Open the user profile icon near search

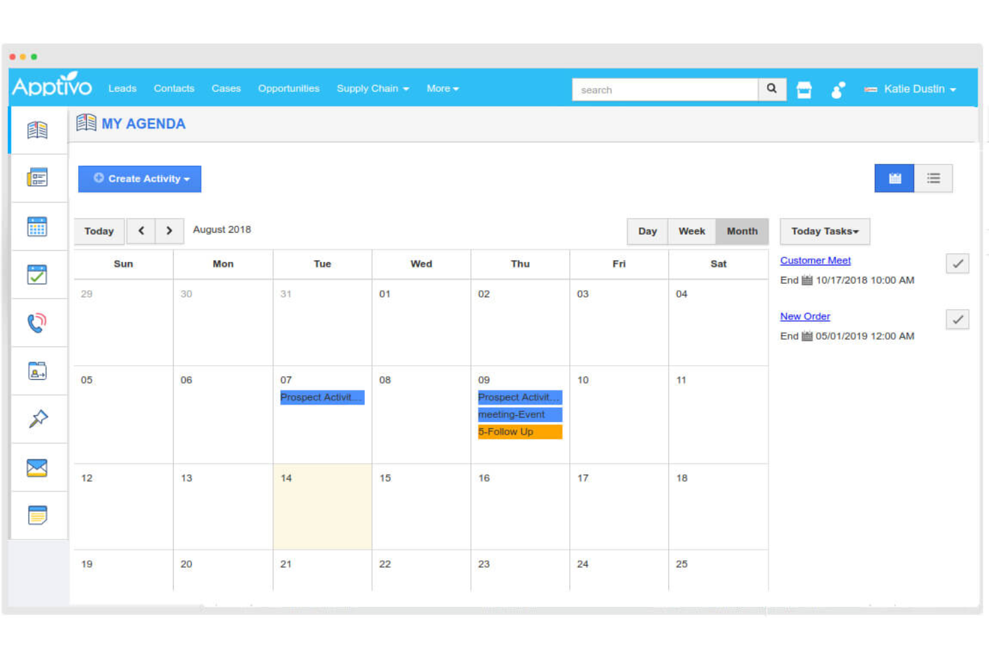point(837,89)
